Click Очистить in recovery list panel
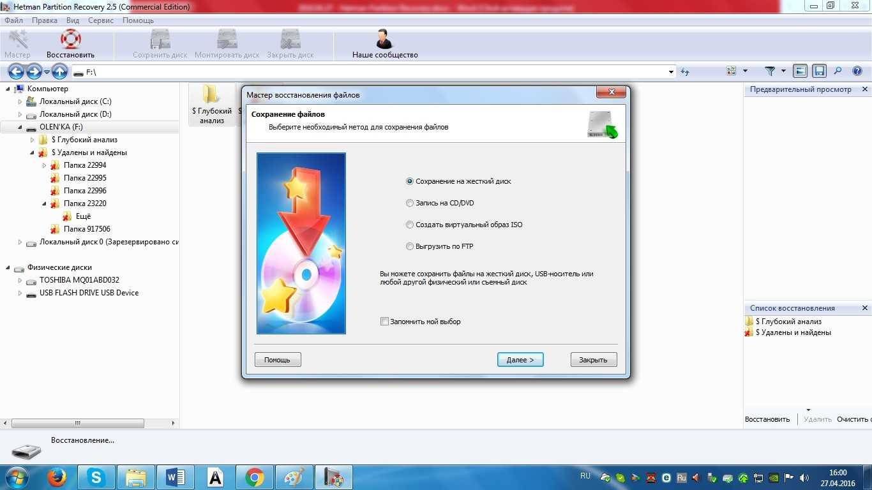Screen dimensions: 872x490 click(x=854, y=419)
